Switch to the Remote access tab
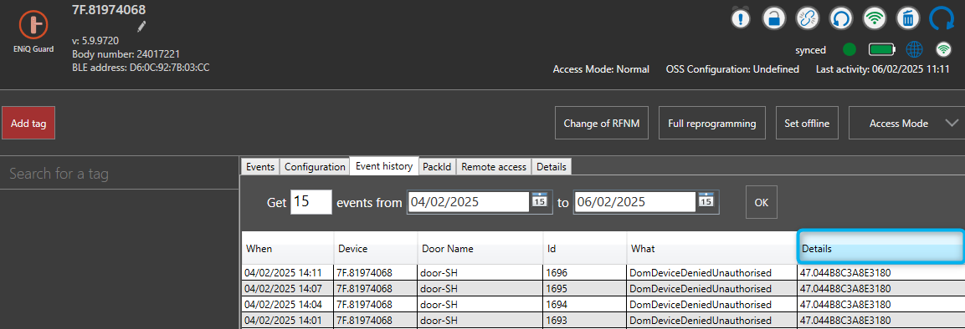Screen dimensions: 965x329 [x=494, y=166]
